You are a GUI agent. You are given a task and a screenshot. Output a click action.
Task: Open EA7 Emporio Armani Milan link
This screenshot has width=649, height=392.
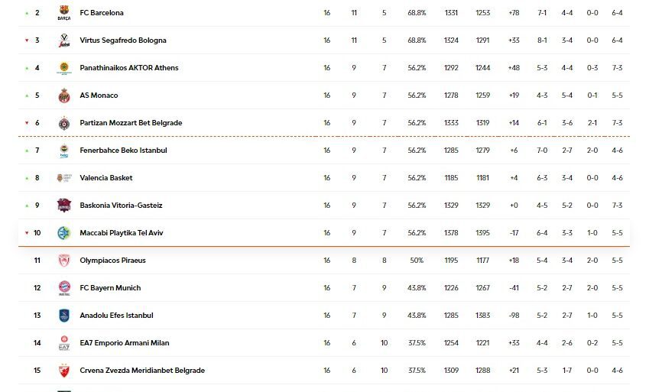[x=125, y=343]
